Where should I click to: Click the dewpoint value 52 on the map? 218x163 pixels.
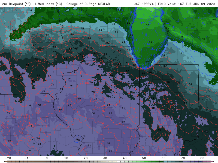[214, 20]
